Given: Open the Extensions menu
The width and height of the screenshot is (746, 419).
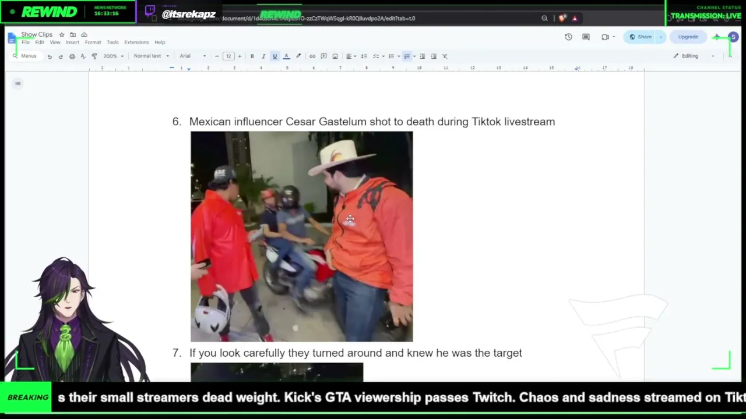Looking at the screenshot, I should click(x=136, y=42).
